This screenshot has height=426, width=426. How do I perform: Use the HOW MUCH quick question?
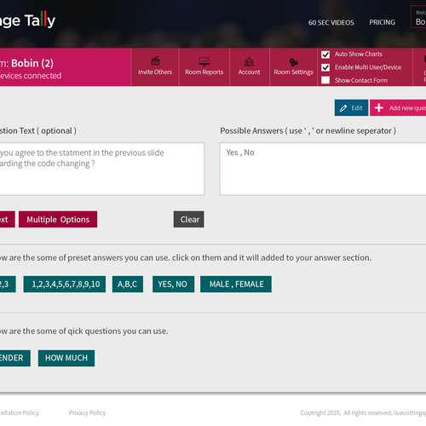click(x=66, y=358)
